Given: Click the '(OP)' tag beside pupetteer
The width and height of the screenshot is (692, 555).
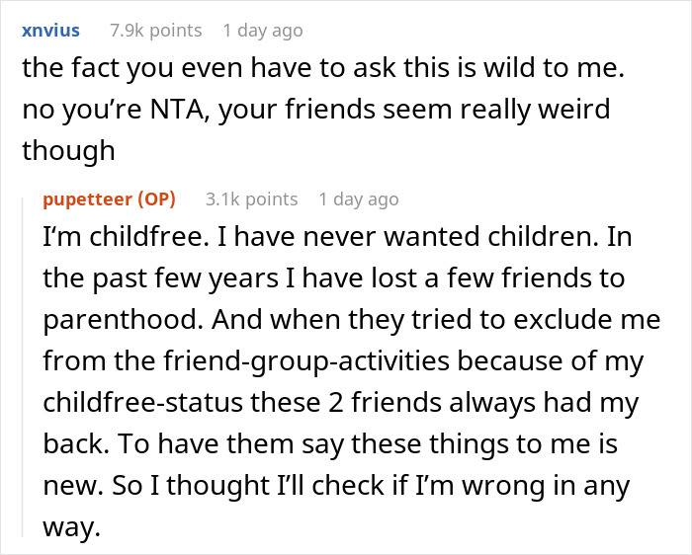Looking at the screenshot, I should point(153,198).
